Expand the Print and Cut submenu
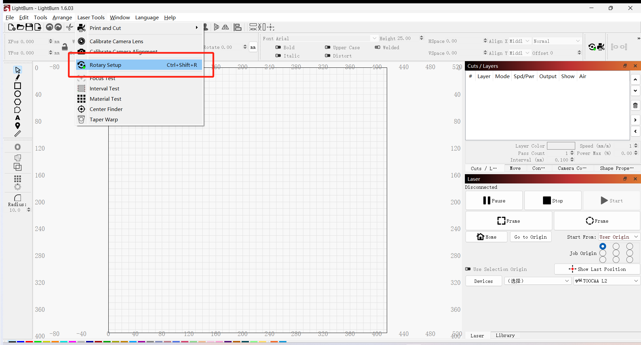Screen dimensions: 641x345 pyautogui.click(x=139, y=28)
